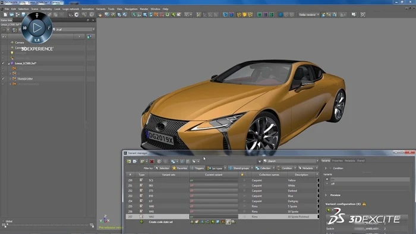Open the Render menu
The image size is (416, 234).
[144, 9]
